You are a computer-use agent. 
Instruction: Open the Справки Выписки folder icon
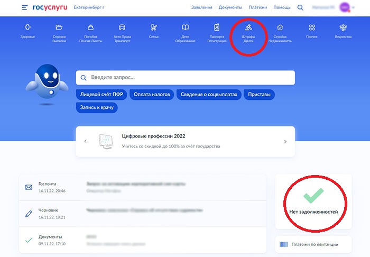tap(59, 27)
